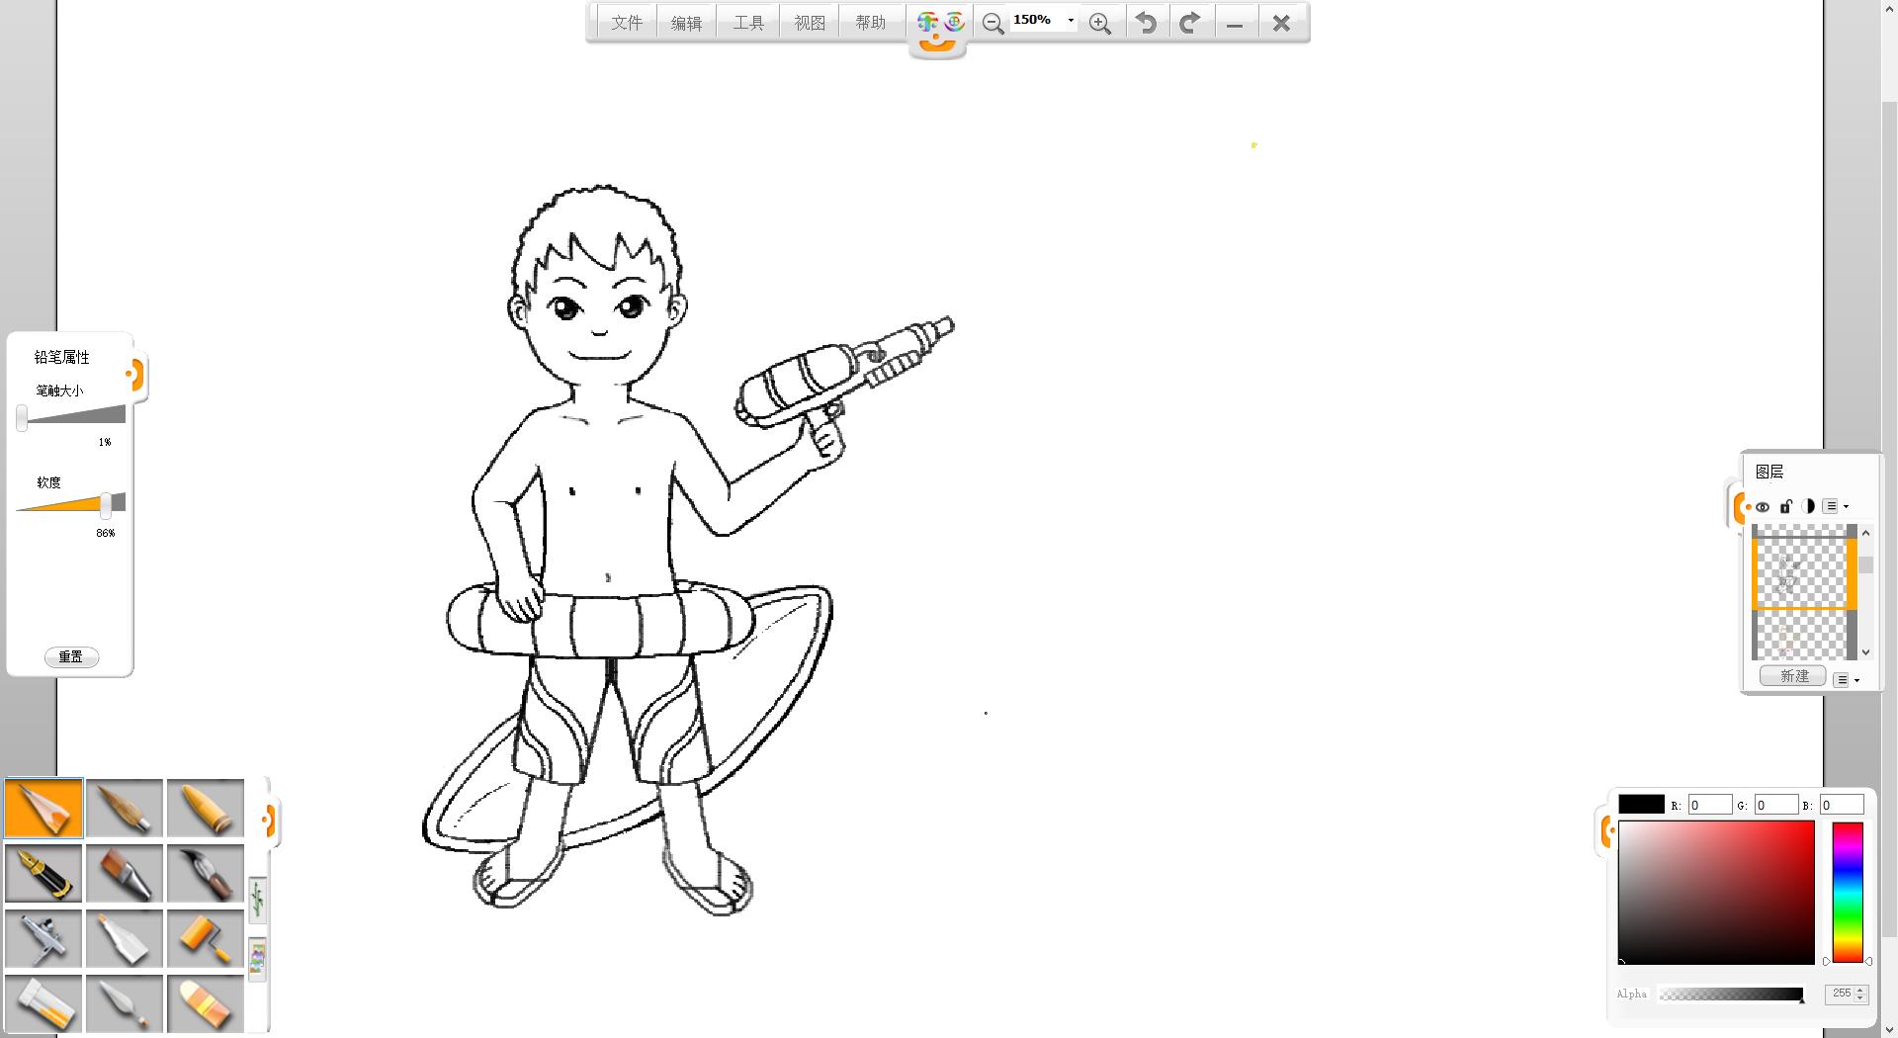Open the 文件 menu
Viewport: 1898px width, 1038px height.
(627, 23)
